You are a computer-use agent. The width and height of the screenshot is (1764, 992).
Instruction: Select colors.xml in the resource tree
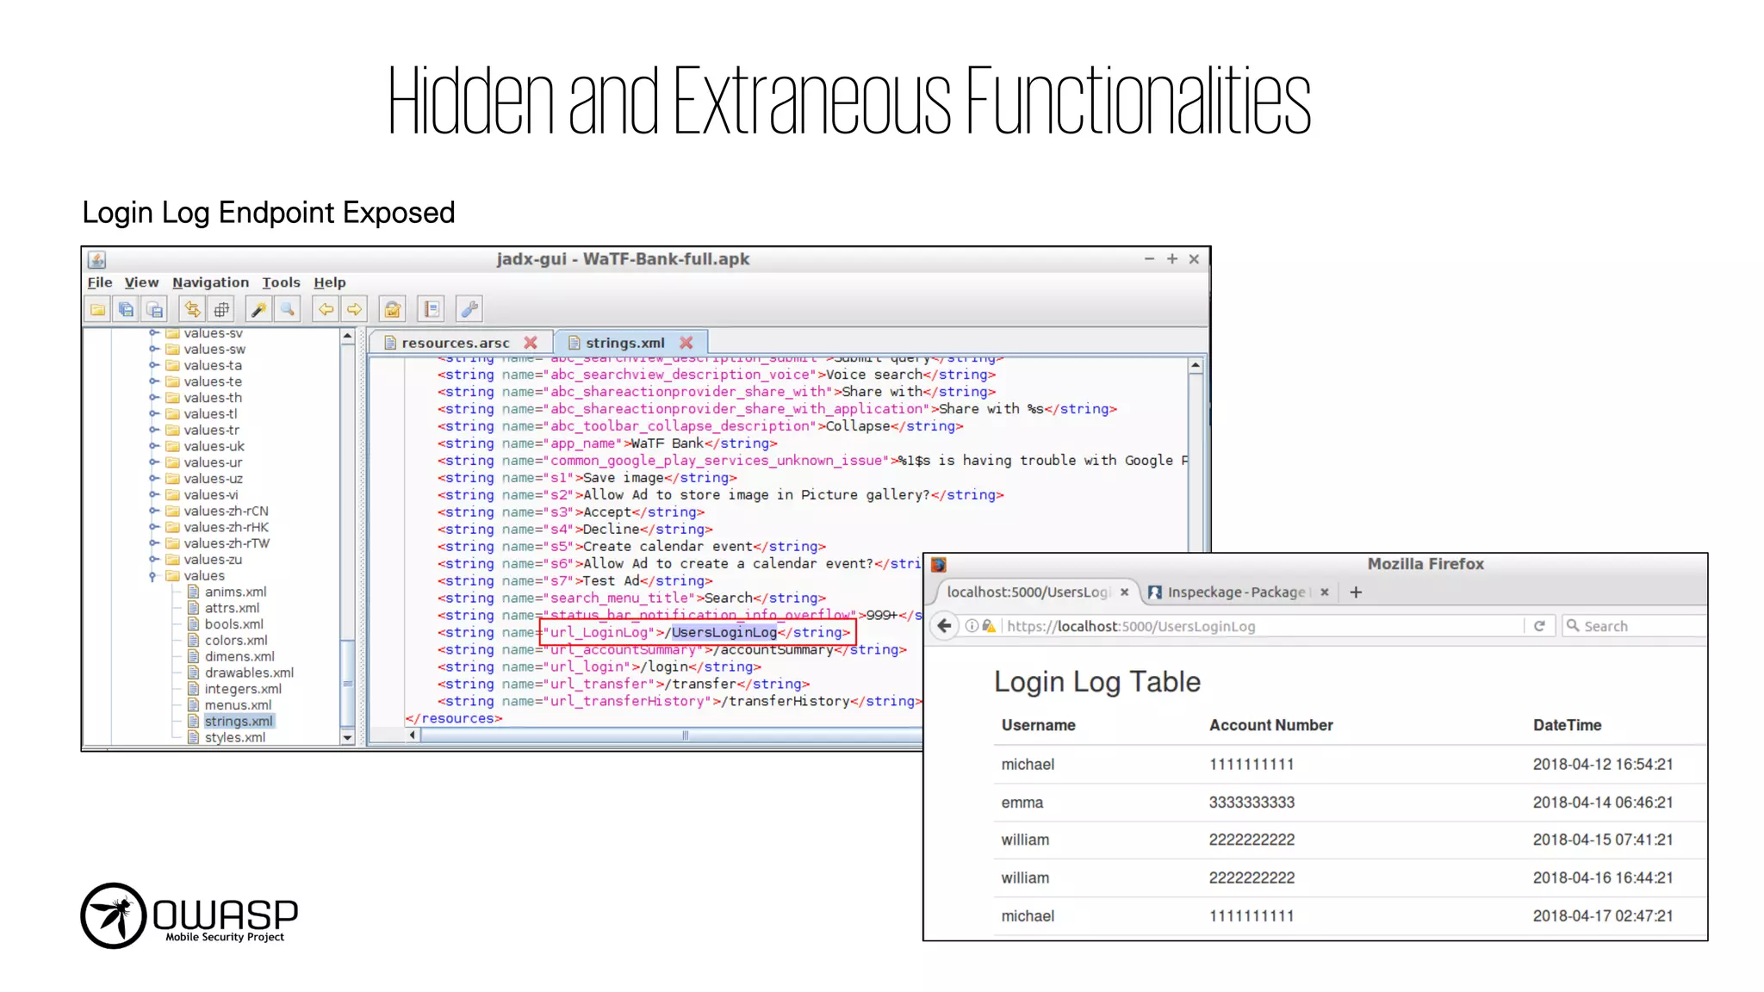pyautogui.click(x=235, y=641)
